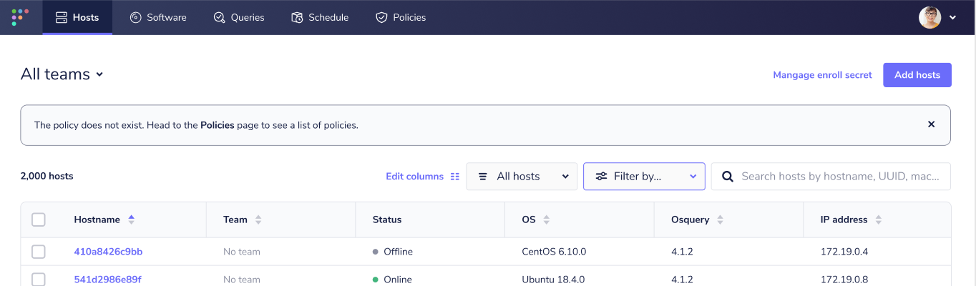This screenshot has width=976, height=286.
Task: Click the Edit columns link
Action: pyautogui.click(x=422, y=177)
